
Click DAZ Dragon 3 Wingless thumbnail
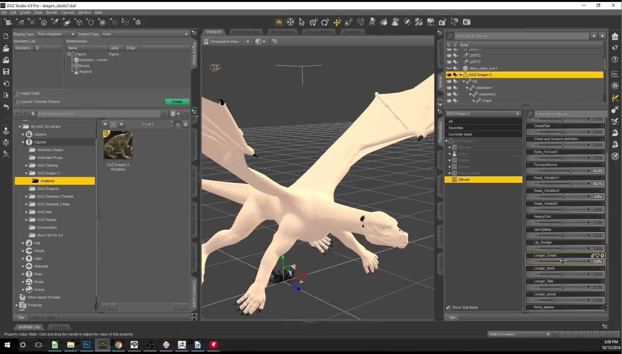click(x=118, y=145)
